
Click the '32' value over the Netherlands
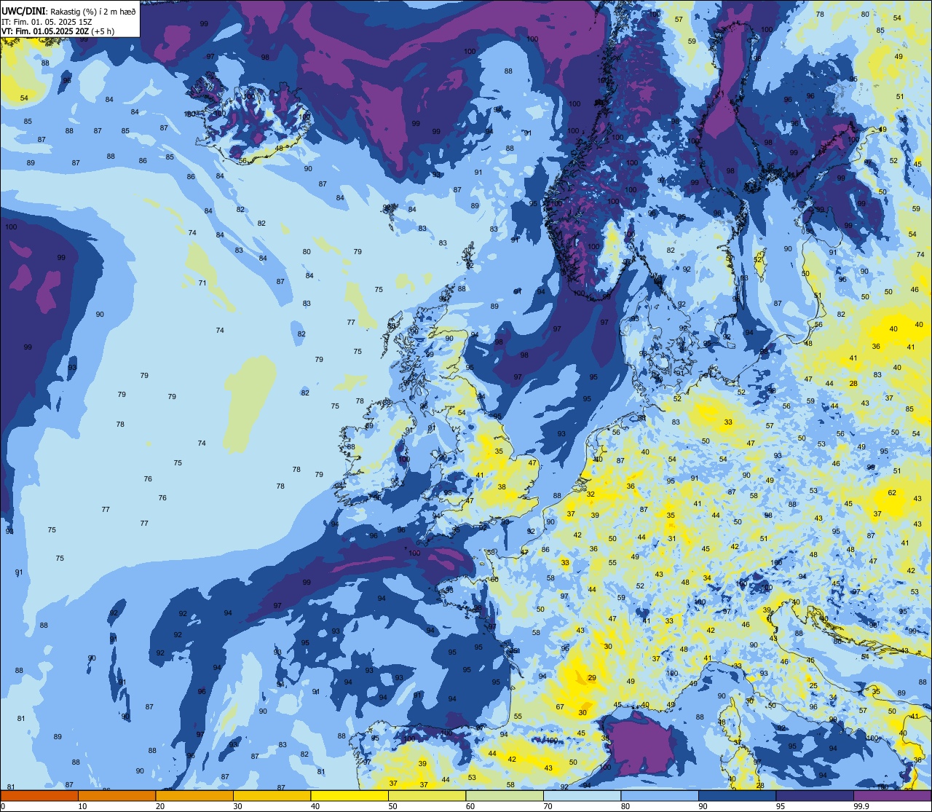(591, 494)
